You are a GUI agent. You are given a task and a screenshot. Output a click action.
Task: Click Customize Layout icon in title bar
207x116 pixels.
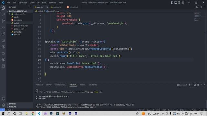tap(183, 3)
